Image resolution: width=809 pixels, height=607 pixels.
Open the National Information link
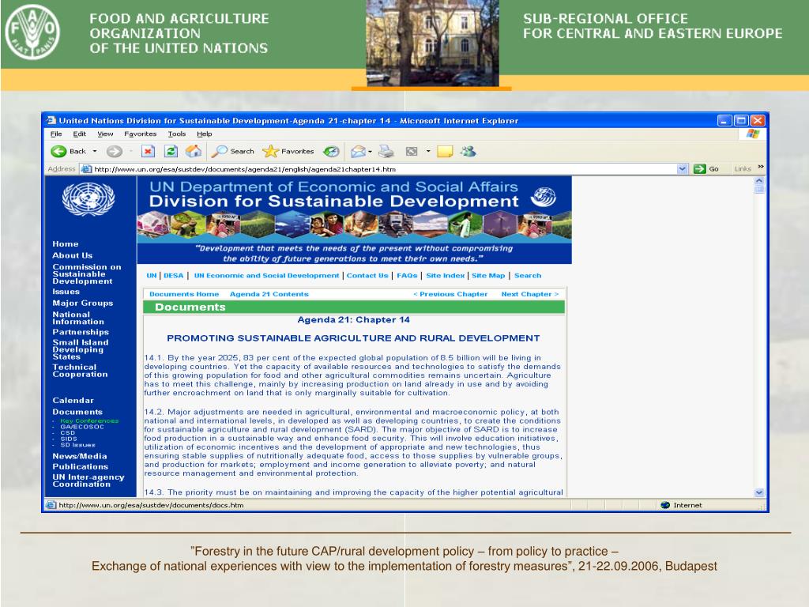[x=78, y=318]
